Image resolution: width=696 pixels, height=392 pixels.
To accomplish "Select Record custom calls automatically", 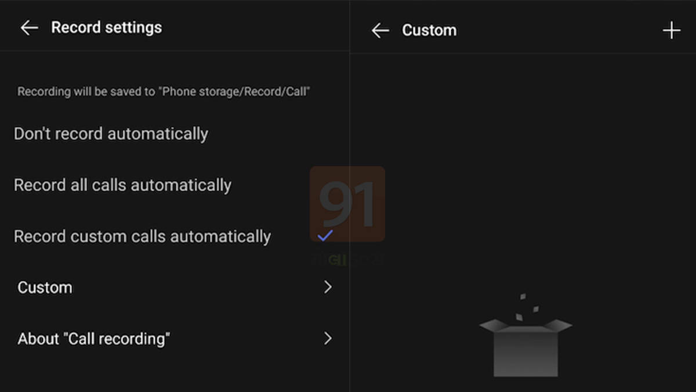I will pos(142,236).
